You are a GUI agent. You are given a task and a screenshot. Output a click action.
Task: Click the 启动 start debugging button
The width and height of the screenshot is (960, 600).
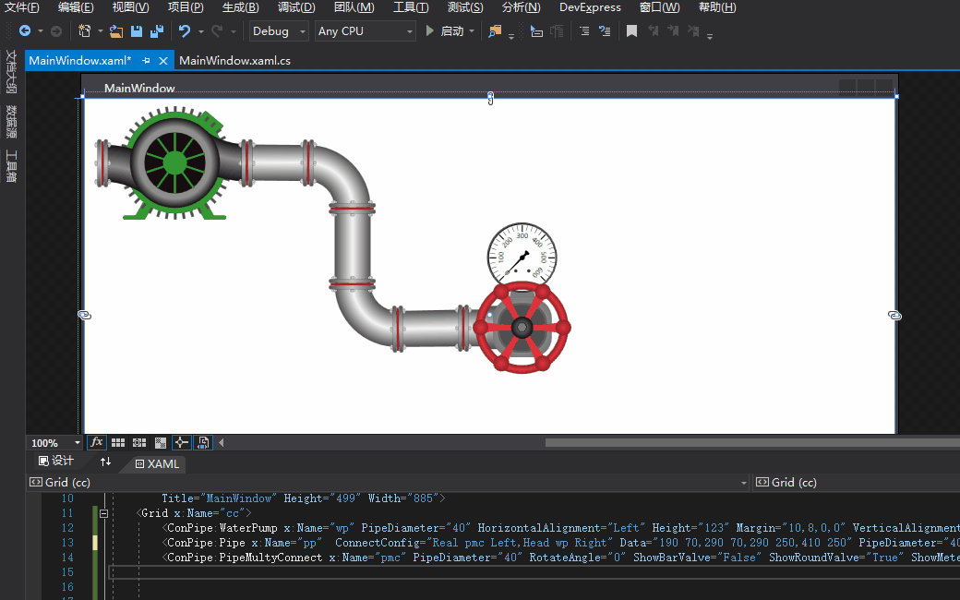tap(445, 31)
